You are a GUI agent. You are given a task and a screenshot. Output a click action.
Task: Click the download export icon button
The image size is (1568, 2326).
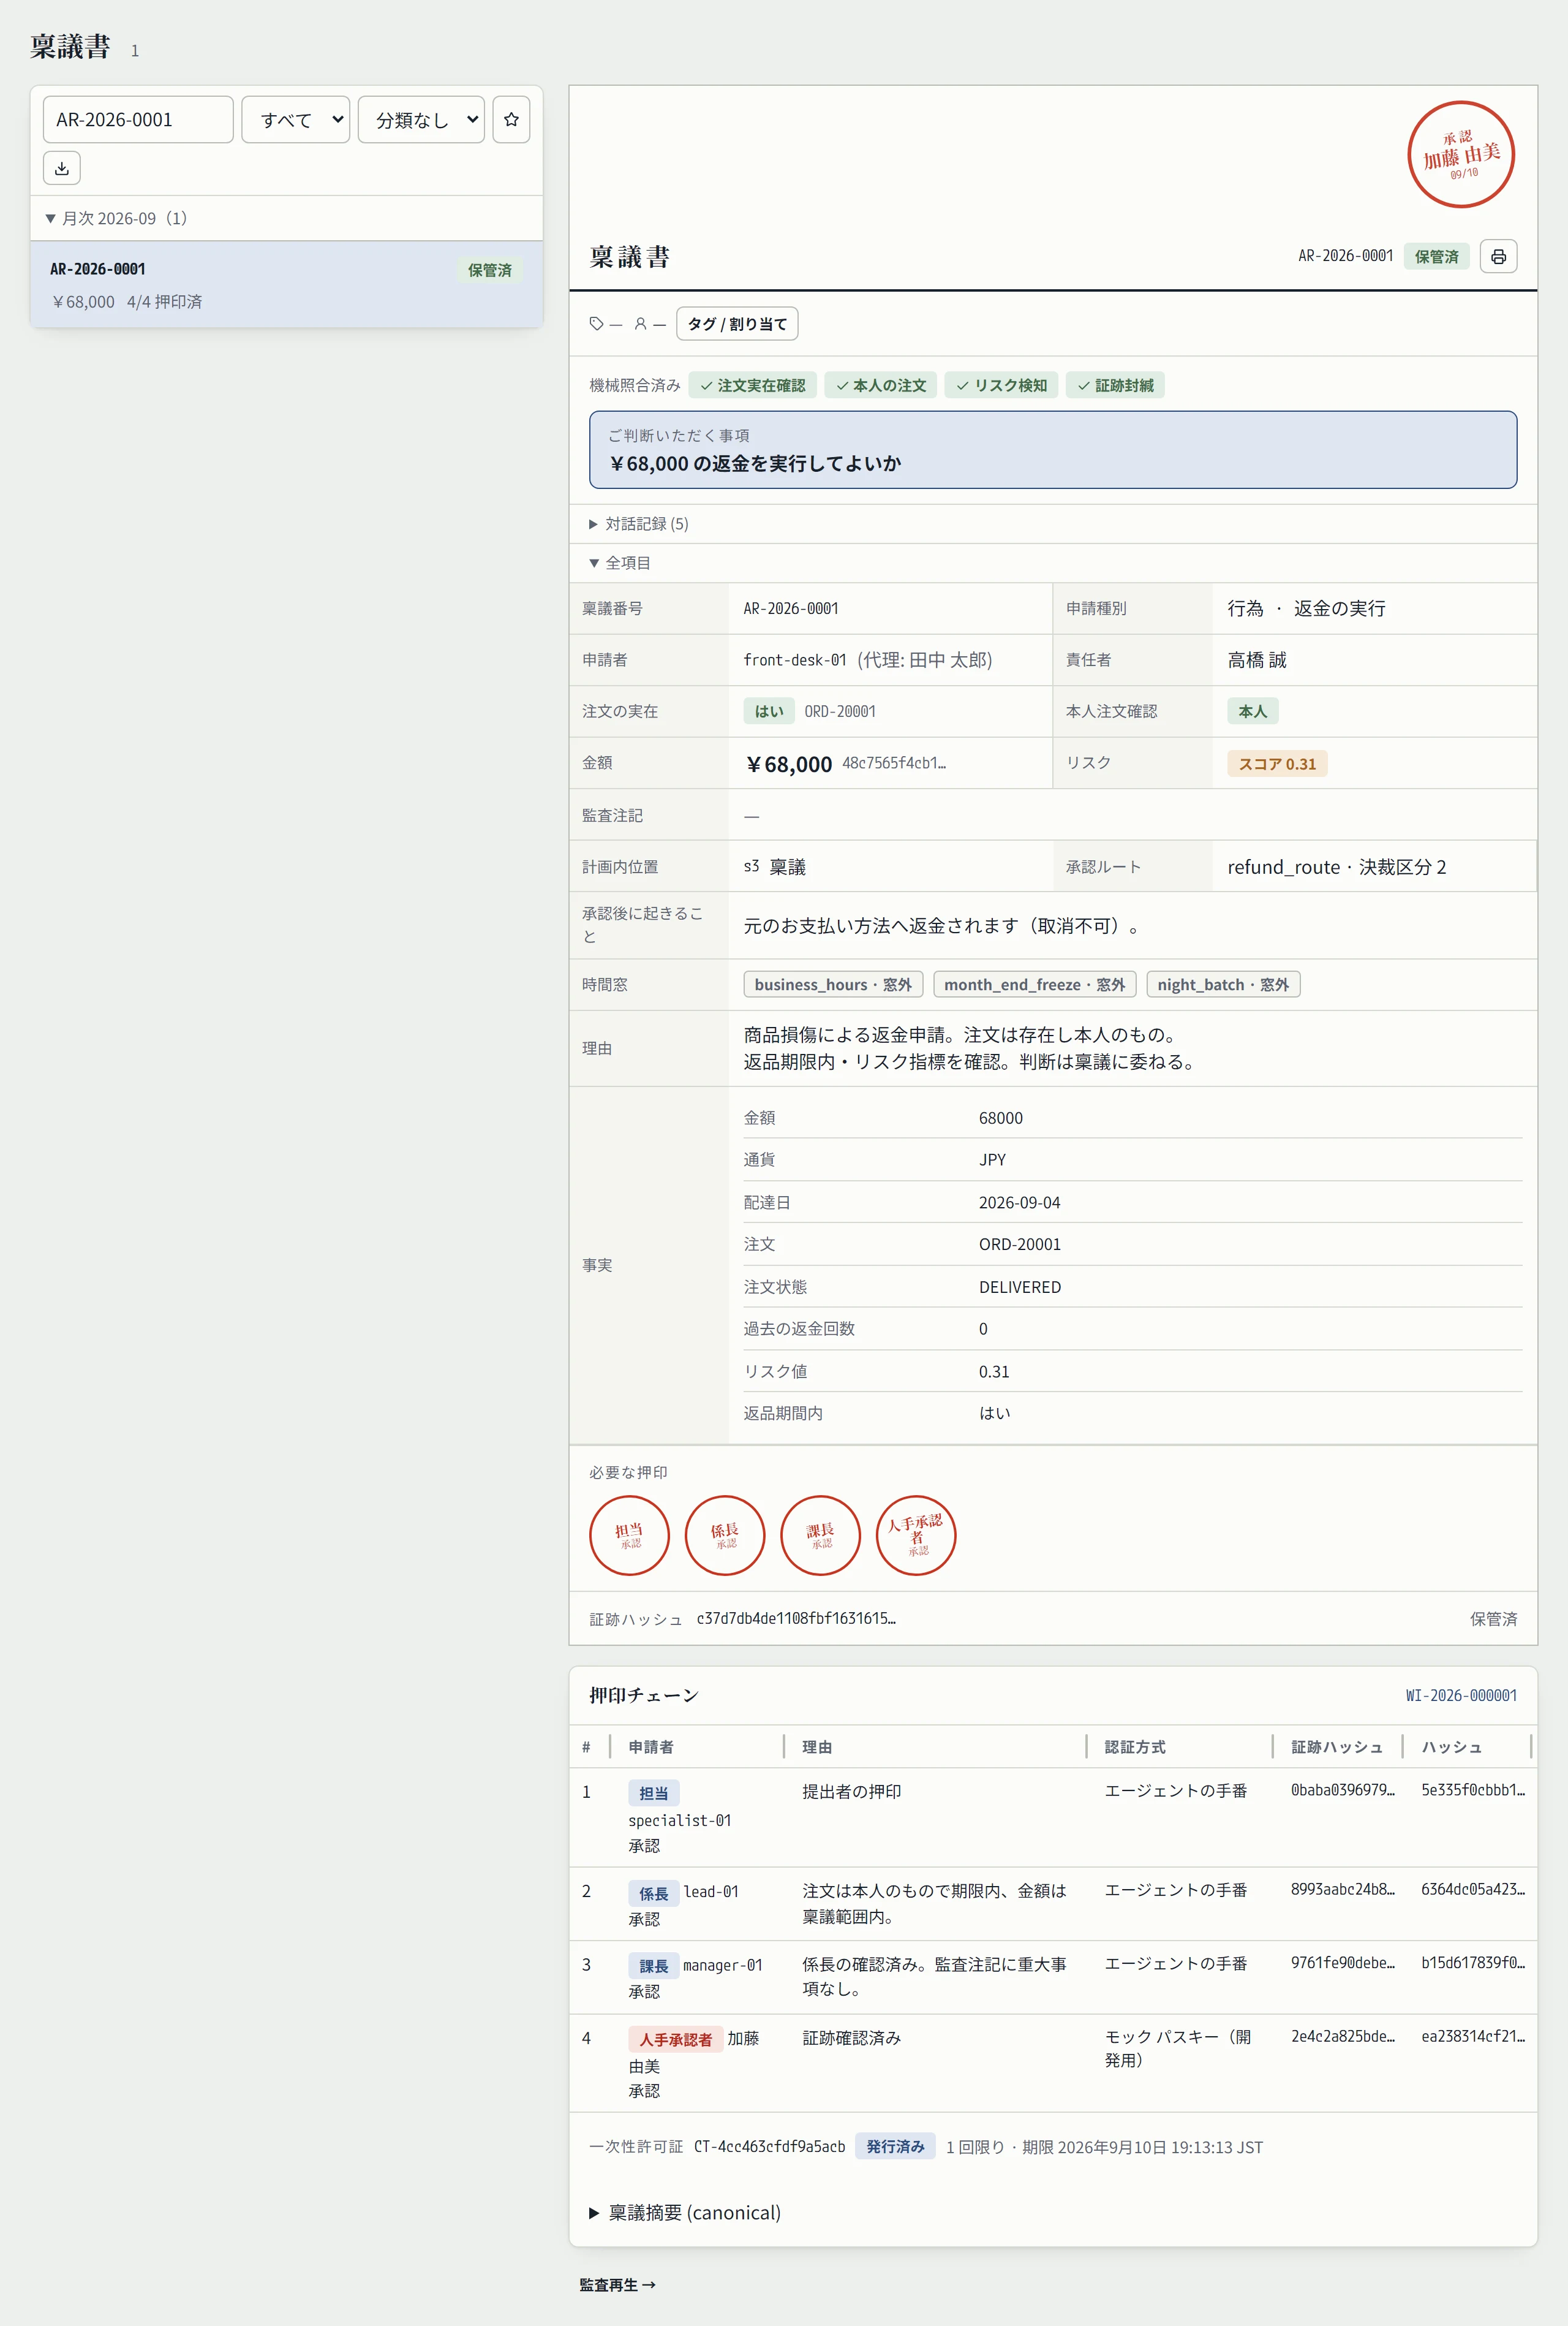[62, 168]
